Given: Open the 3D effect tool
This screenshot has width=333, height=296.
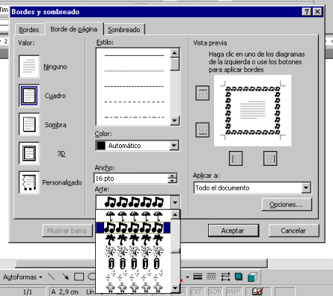Looking at the screenshot, I should pos(253,277).
